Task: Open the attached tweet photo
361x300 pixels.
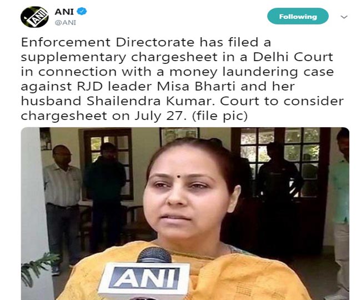Action: [185, 213]
